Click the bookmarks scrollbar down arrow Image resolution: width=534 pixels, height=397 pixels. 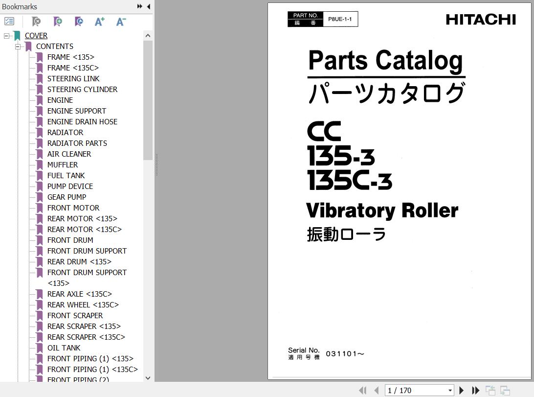tap(148, 377)
